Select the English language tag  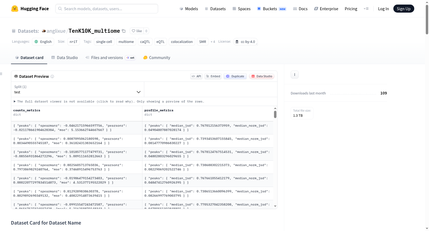(x=43, y=42)
